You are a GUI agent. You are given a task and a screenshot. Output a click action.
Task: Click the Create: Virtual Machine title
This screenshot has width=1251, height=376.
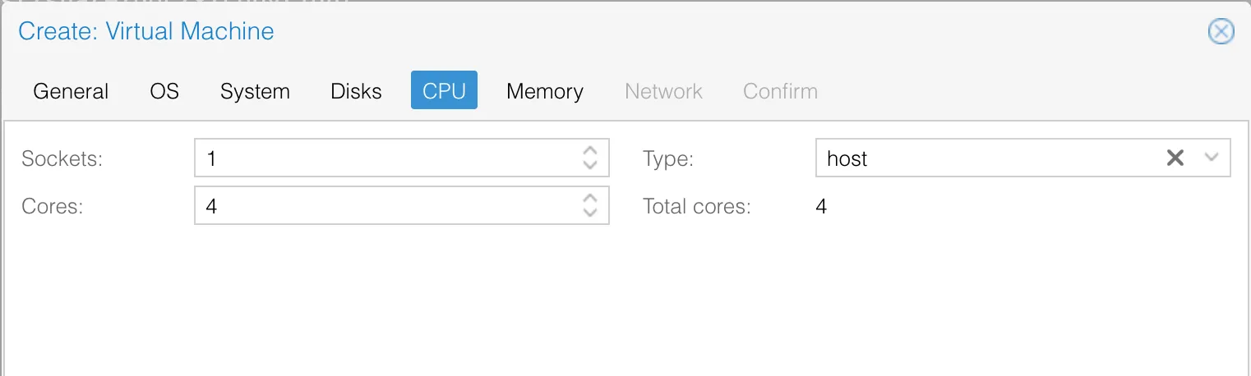[146, 32]
